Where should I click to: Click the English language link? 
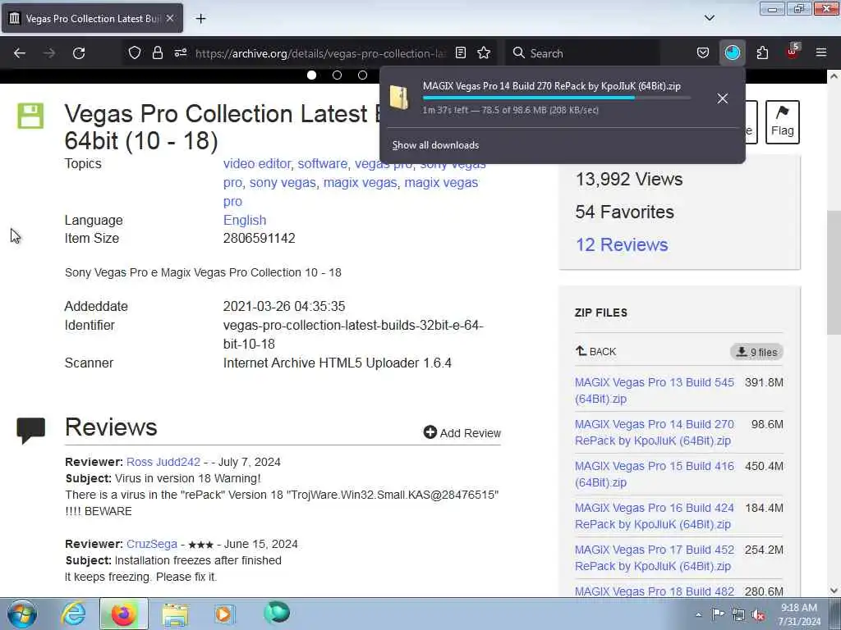point(245,220)
